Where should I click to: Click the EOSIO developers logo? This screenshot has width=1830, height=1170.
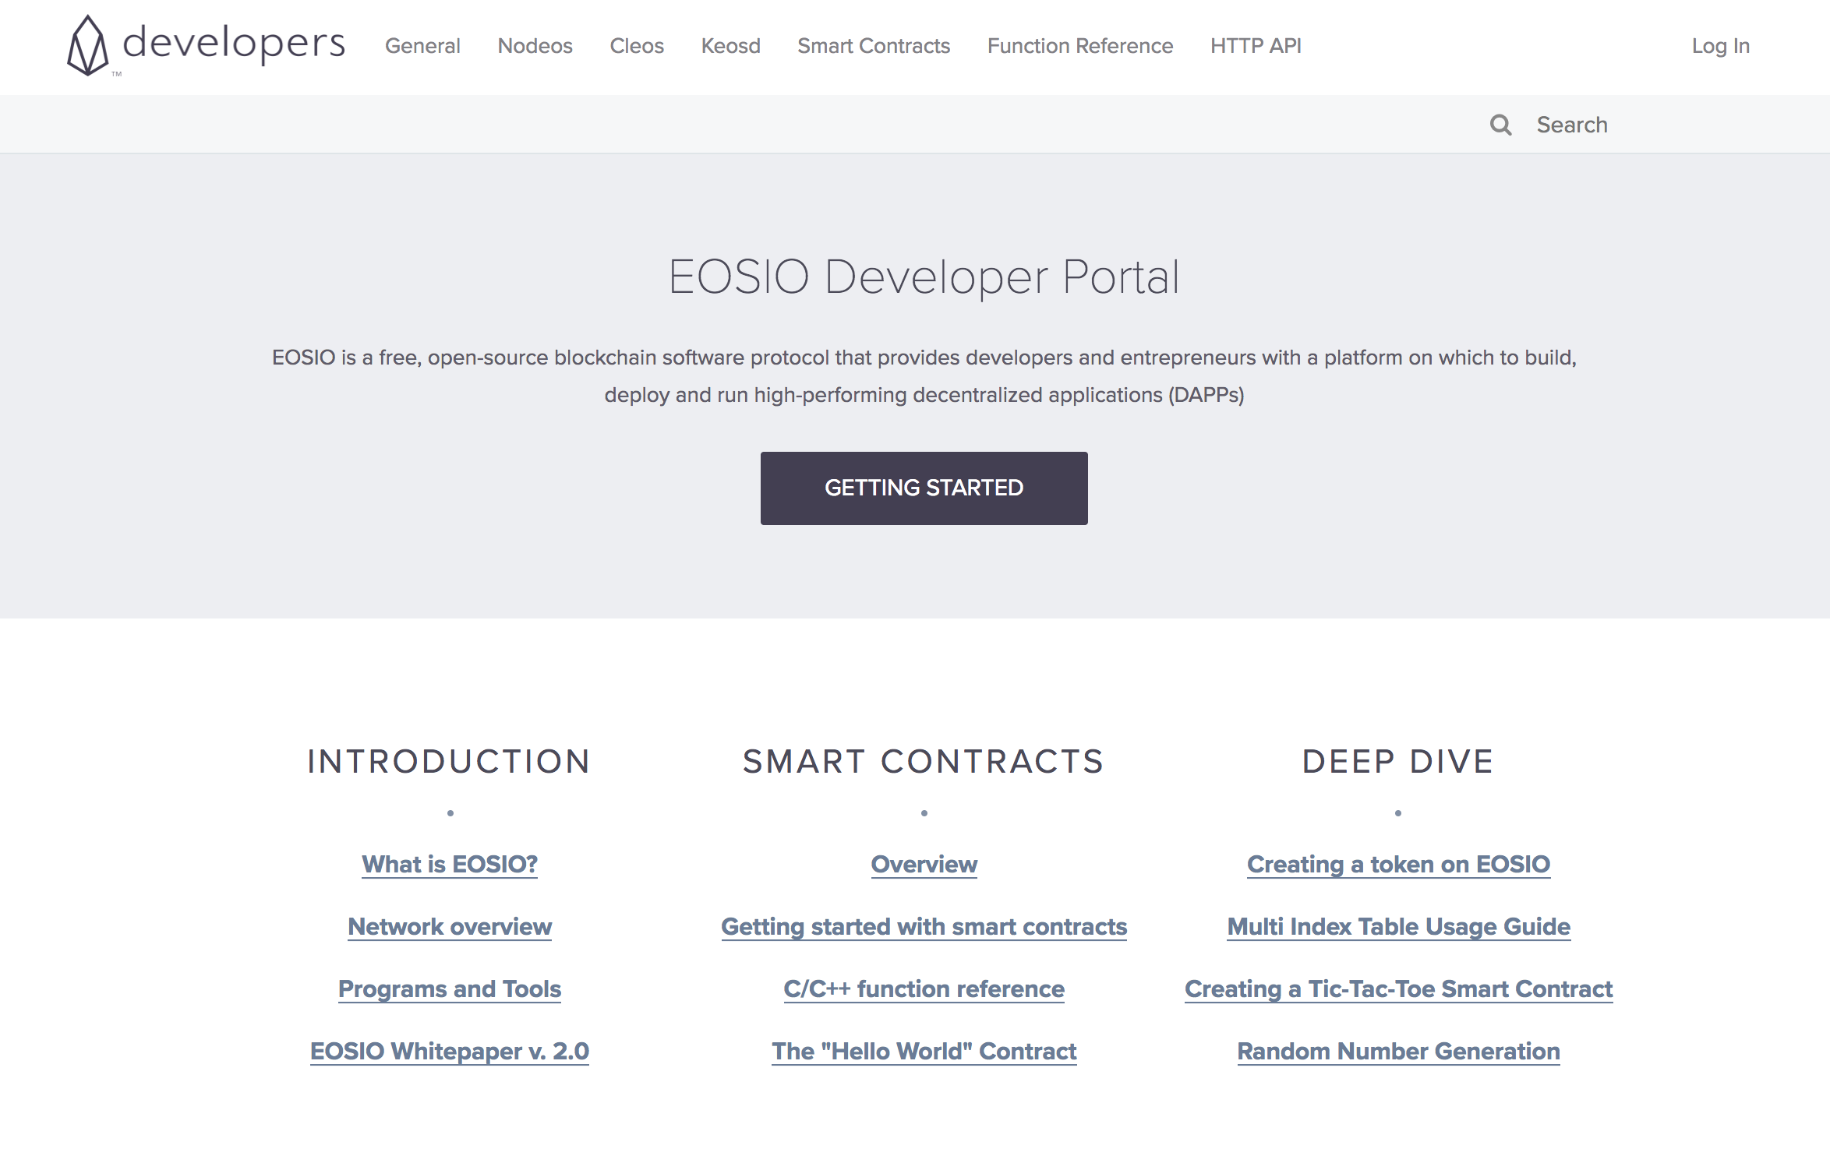[207, 45]
